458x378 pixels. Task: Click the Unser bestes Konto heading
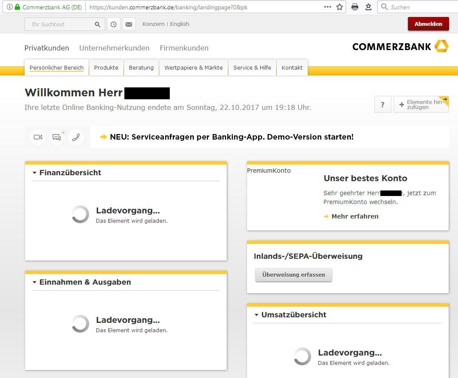[365, 178]
